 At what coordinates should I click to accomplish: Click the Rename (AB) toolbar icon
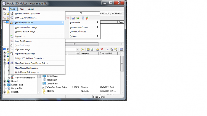(73, 18)
